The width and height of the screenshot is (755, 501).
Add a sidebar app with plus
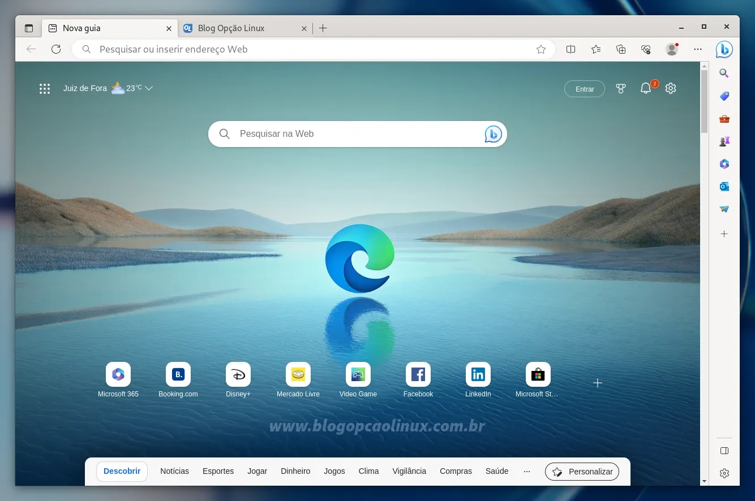point(724,234)
